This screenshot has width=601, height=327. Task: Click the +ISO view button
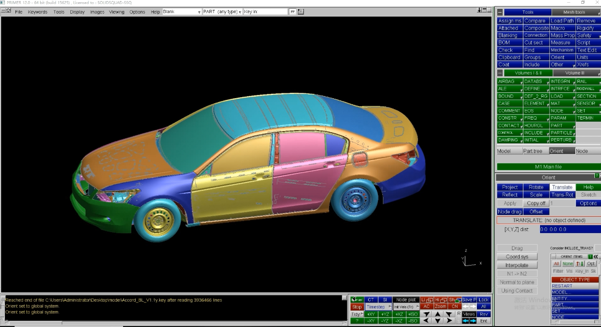pyautogui.click(x=413, y=314)
